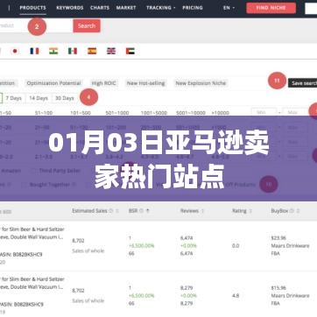Click the red Search button
The width and height of the screenshot is (317, 317).
click(x=87, y=25)
